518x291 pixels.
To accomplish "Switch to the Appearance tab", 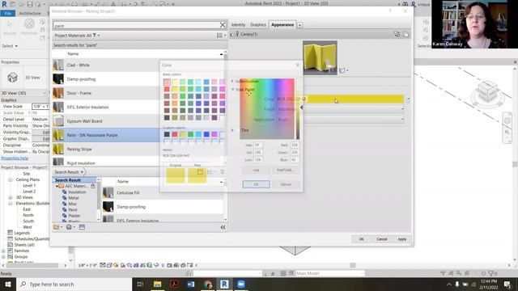I will [282, 25].
